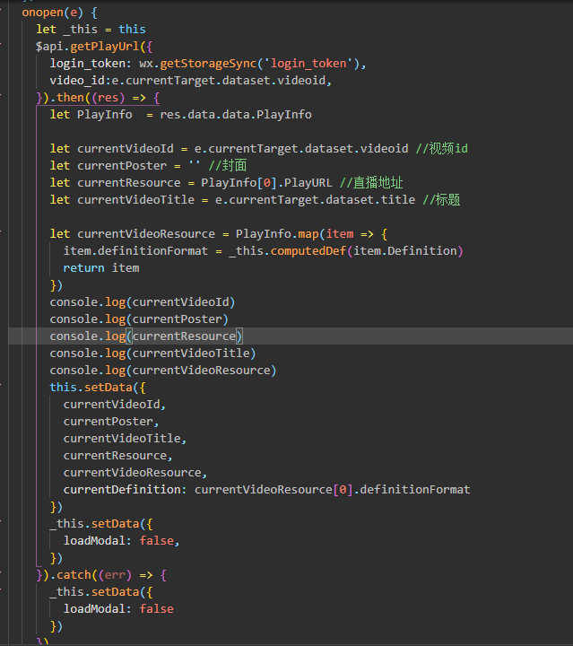
Task: Click item.Definition argument
Action: [x=405, y=251]
